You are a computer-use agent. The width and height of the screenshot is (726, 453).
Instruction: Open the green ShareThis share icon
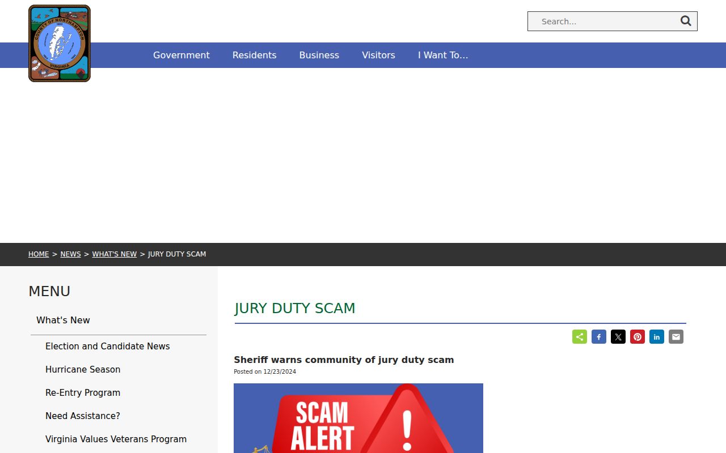pos(580,337)
